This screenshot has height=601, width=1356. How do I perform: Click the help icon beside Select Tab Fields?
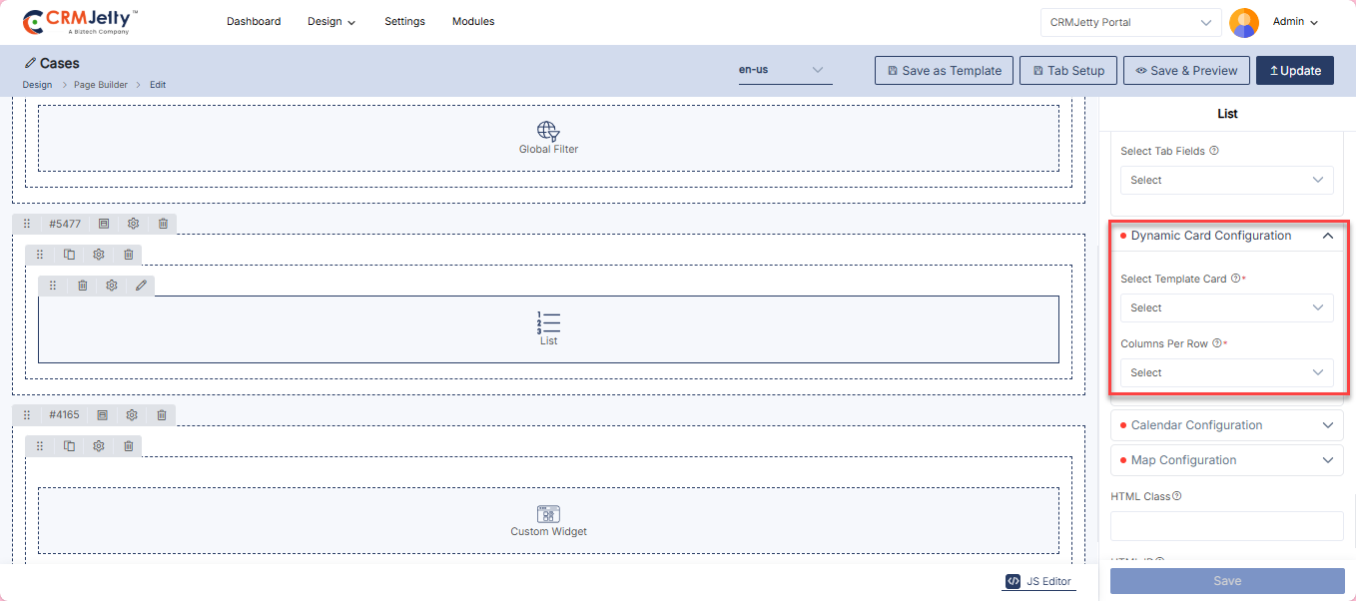[x=1214, y=152]
